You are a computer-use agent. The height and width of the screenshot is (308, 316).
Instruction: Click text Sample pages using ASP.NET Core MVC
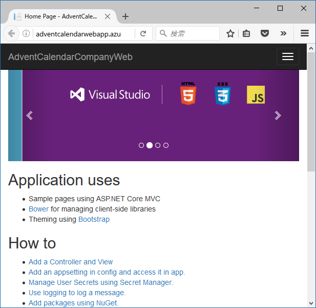(x=94, y=199)
